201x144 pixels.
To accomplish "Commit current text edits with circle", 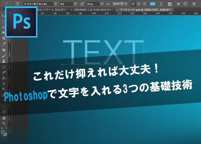I will [x=185, y=4].
